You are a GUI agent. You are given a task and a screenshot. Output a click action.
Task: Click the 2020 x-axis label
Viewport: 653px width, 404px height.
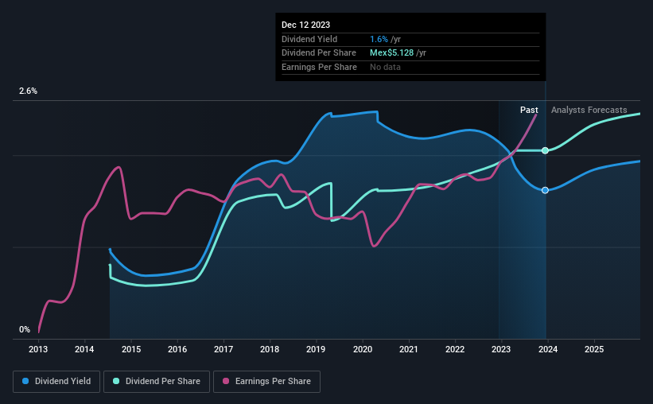coord(363,349)
